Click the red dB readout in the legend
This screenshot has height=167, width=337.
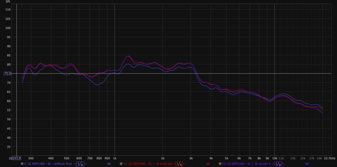coord(208,164)
